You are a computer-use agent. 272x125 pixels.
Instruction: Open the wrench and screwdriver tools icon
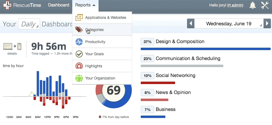click(x=265, y=5)
